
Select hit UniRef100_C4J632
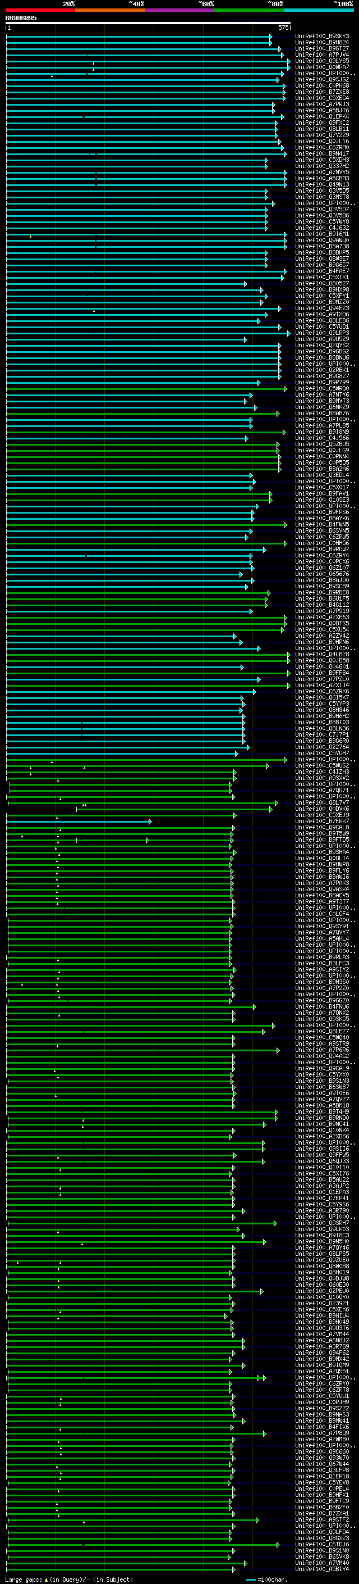point(322,228)
